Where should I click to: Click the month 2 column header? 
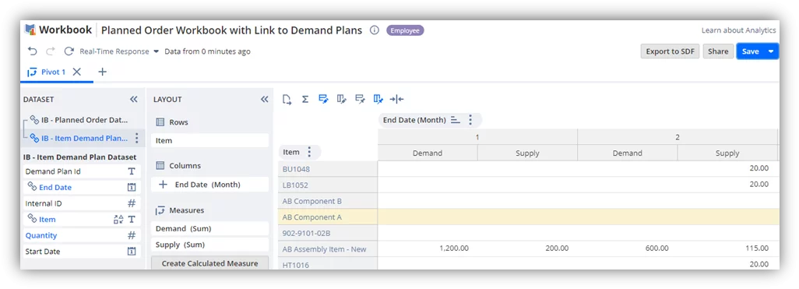[x=678, y=137]
